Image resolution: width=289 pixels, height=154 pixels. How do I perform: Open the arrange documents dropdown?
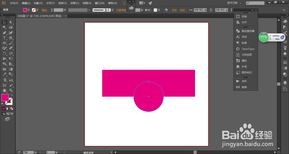point(142,3)
